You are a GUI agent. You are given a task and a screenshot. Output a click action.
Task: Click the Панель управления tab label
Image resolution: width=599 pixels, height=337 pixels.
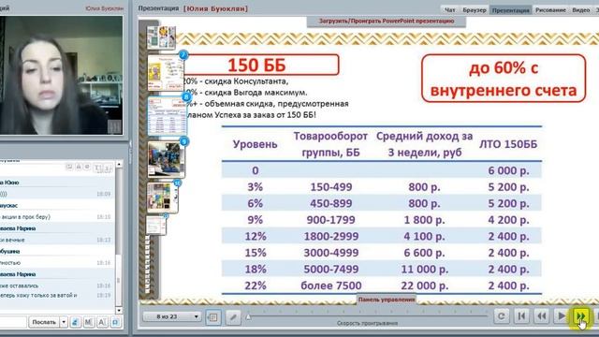[387, 300]
